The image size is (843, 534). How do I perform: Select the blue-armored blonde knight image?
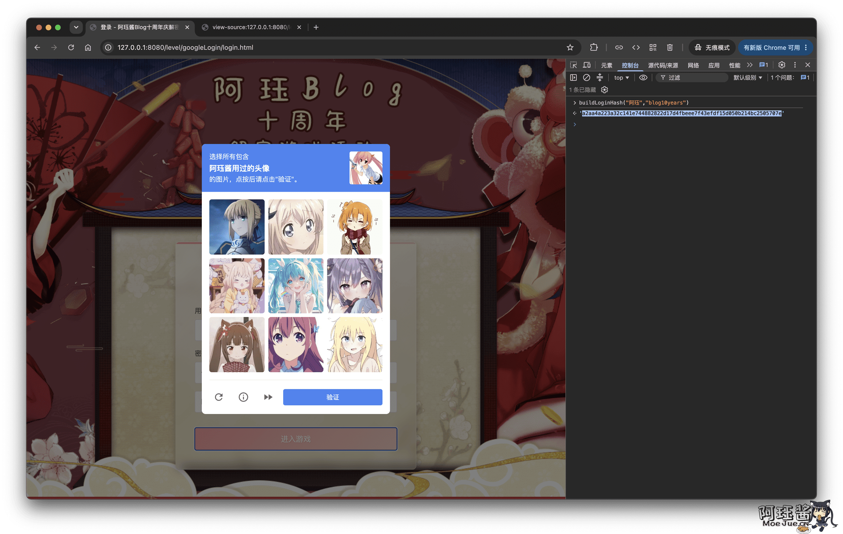237,227
